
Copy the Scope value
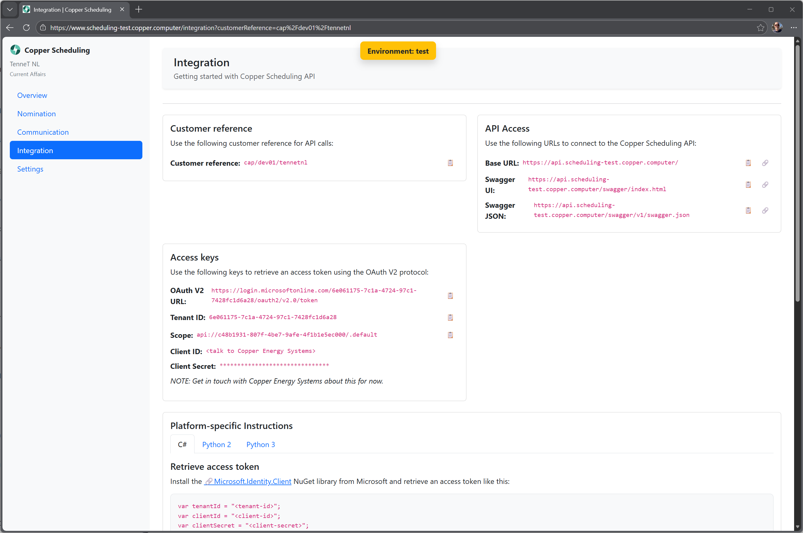(x=450, y=335)
